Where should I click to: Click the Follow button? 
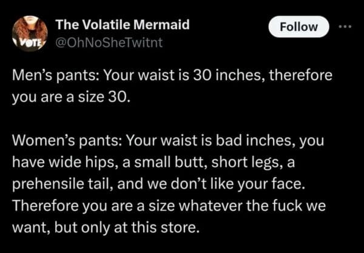(300, 27)
